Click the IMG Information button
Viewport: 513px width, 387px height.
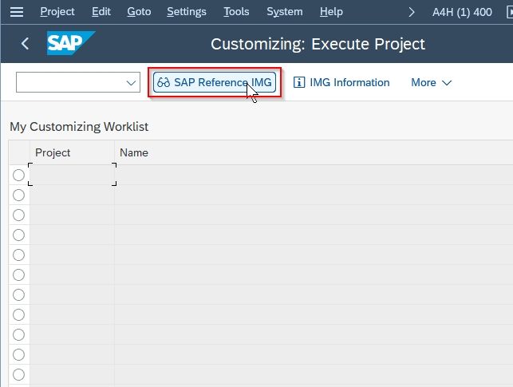pos(341,82)
